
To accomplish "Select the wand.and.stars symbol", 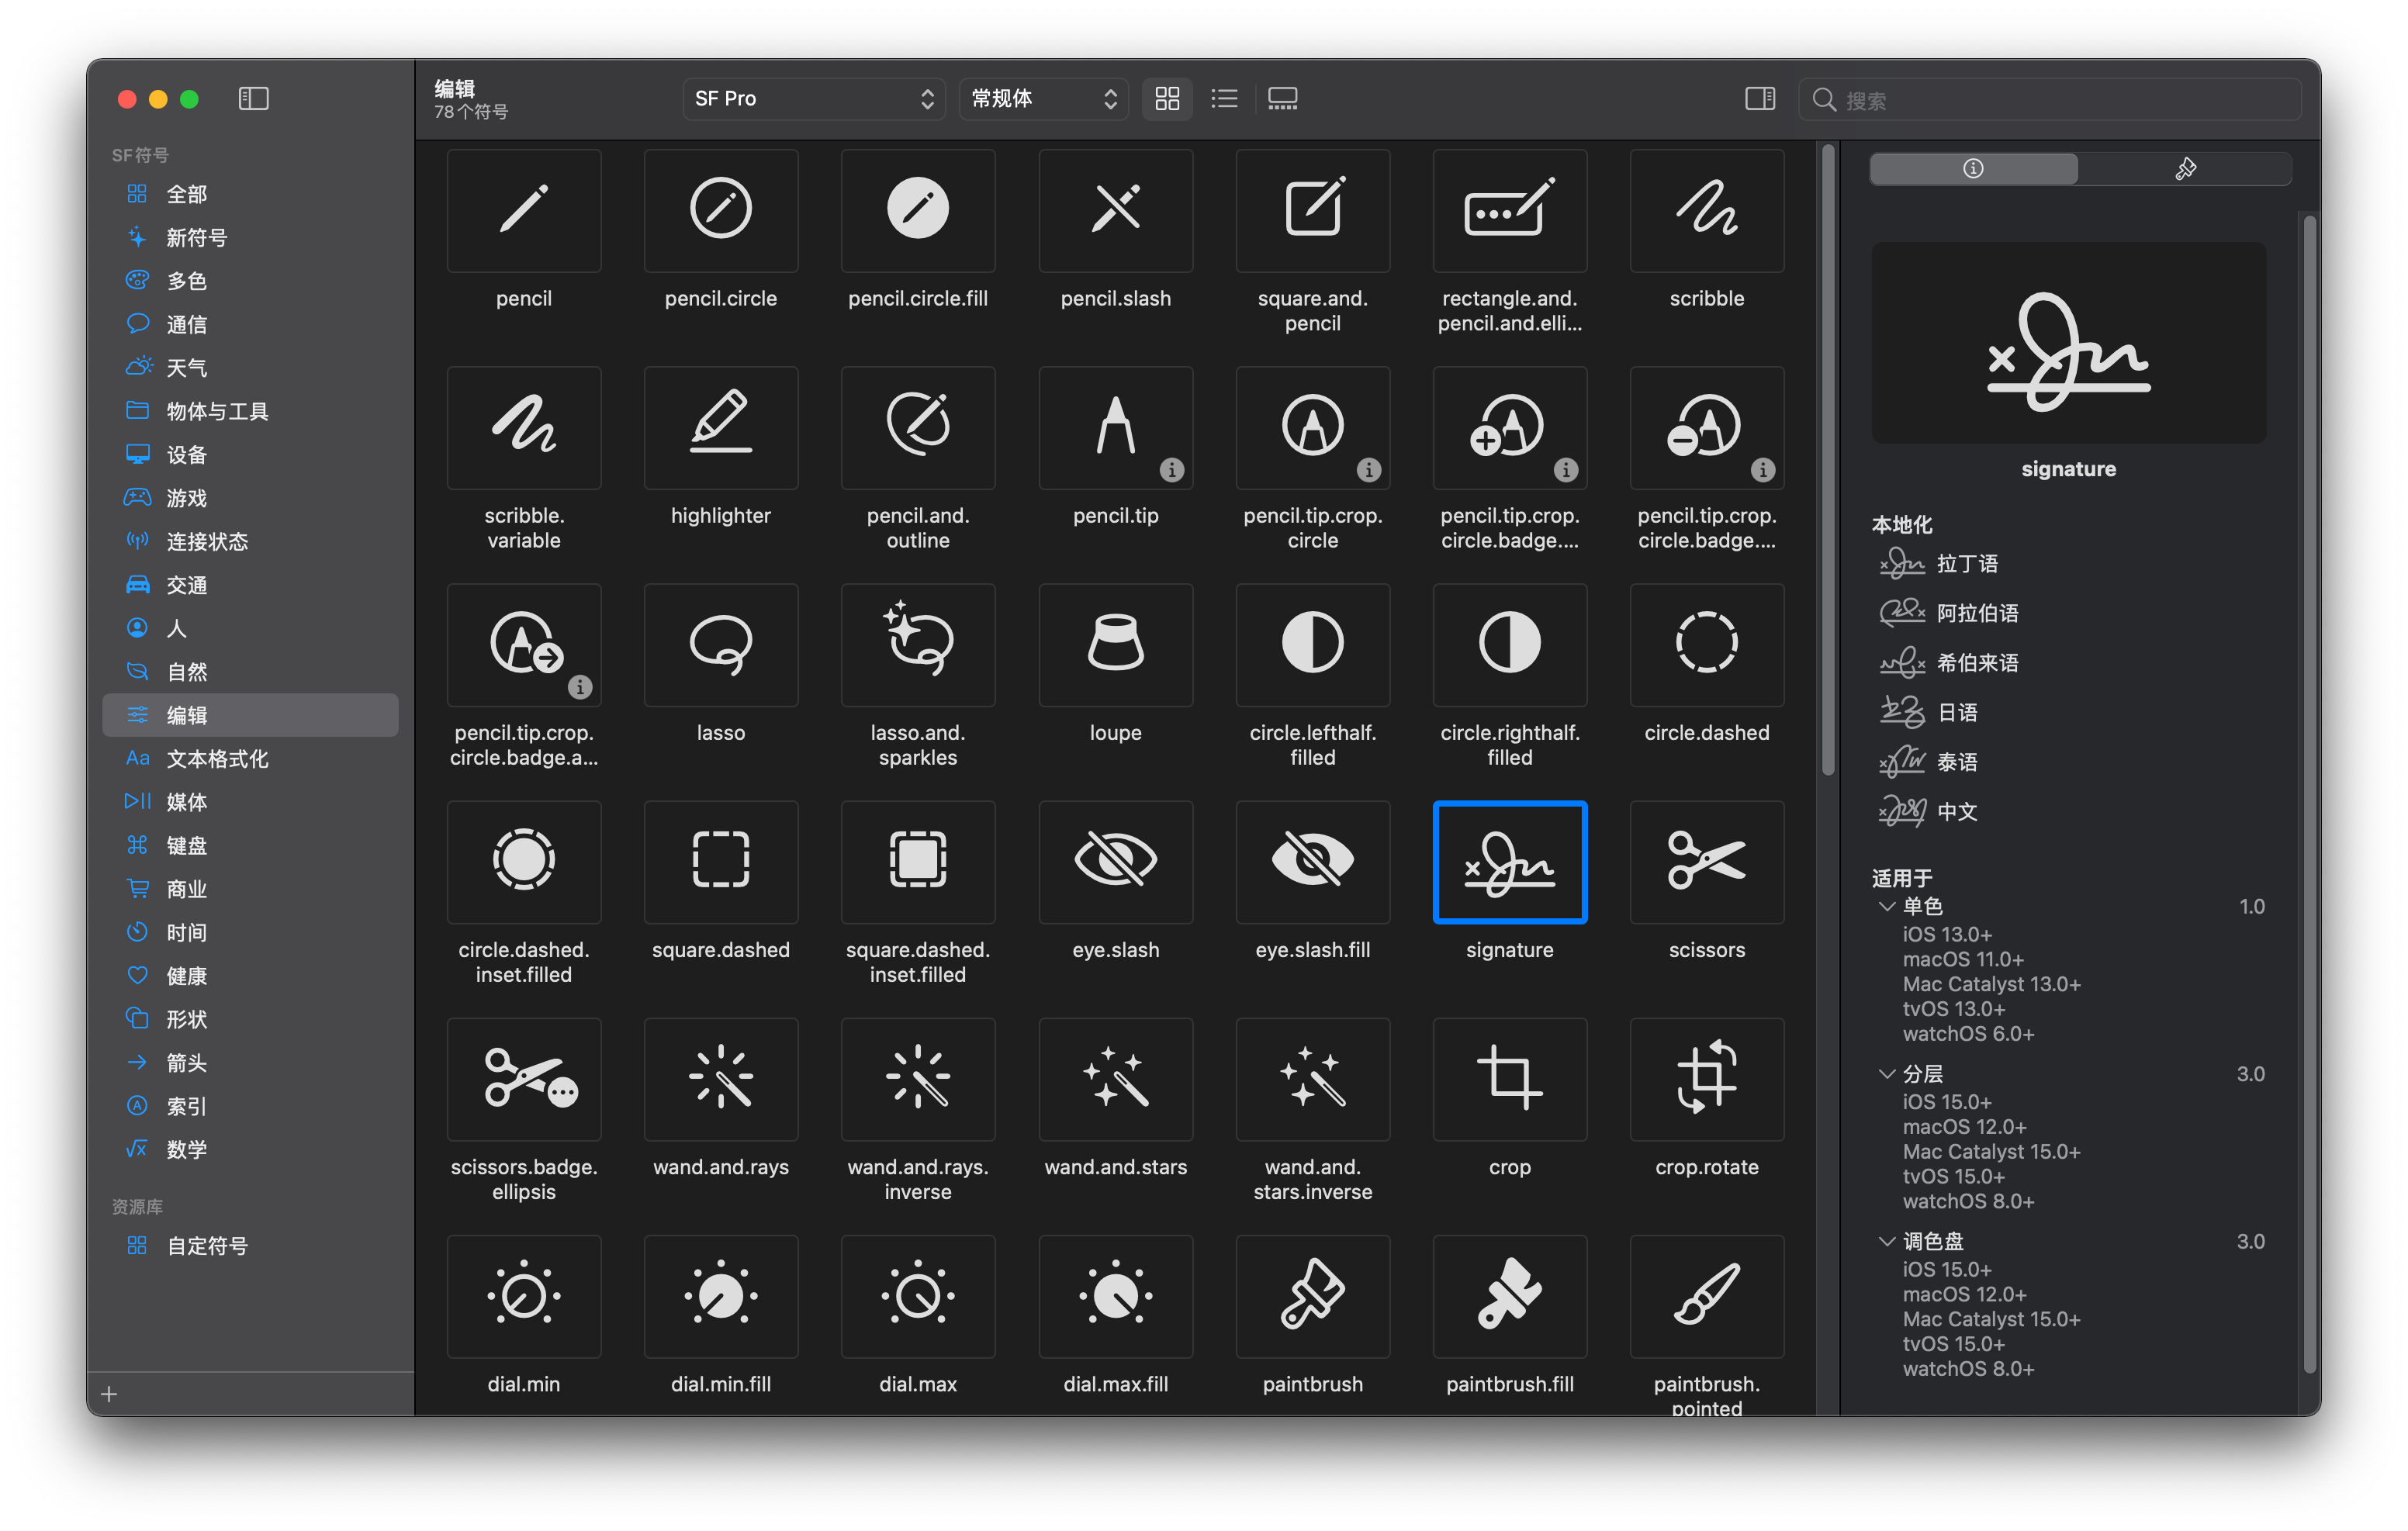I will [1115, 1079].
